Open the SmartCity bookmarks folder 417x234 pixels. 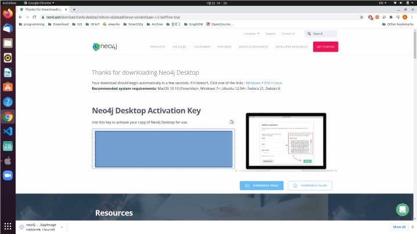pos(133,24)
